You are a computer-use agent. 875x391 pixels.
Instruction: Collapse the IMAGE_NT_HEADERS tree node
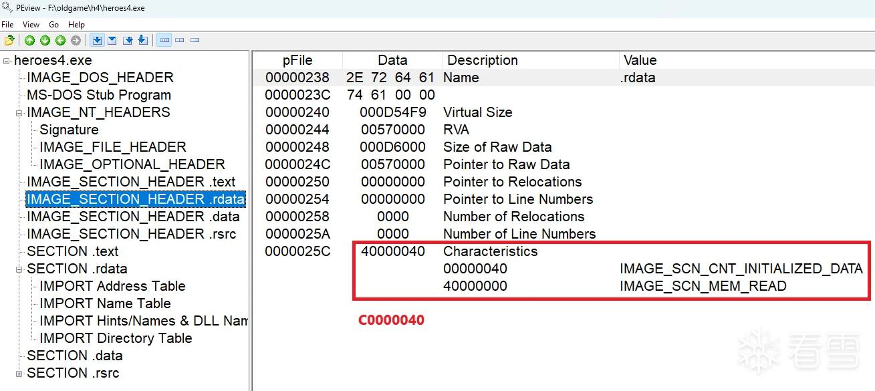[x=19, y=113]
